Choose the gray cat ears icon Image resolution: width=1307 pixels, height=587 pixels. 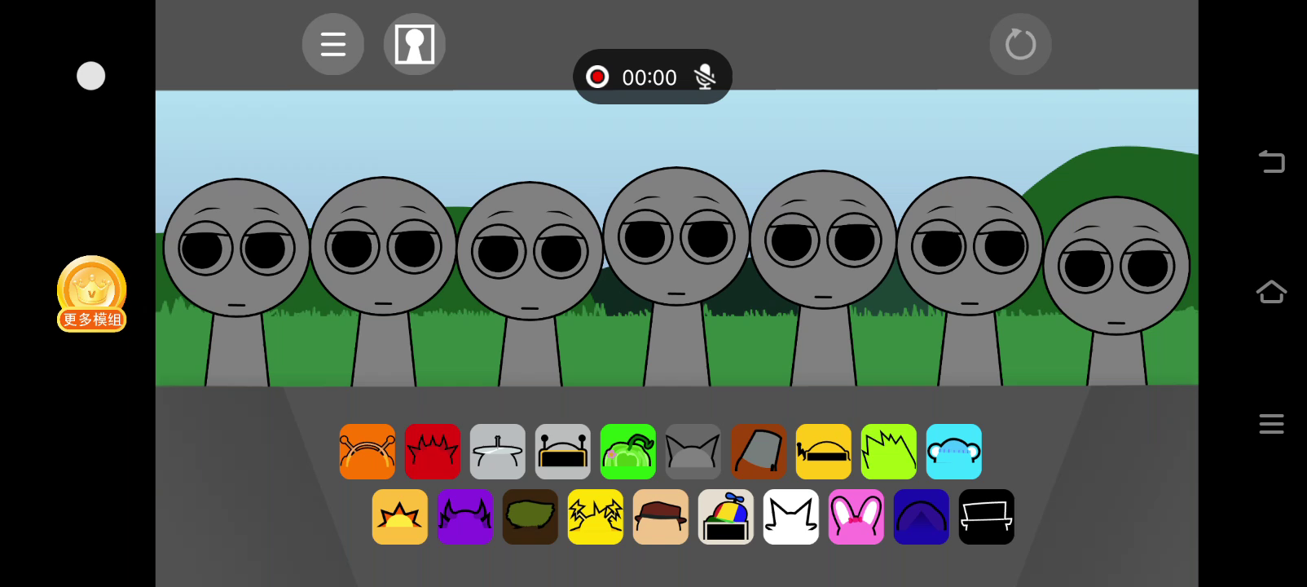coord(693,452)
